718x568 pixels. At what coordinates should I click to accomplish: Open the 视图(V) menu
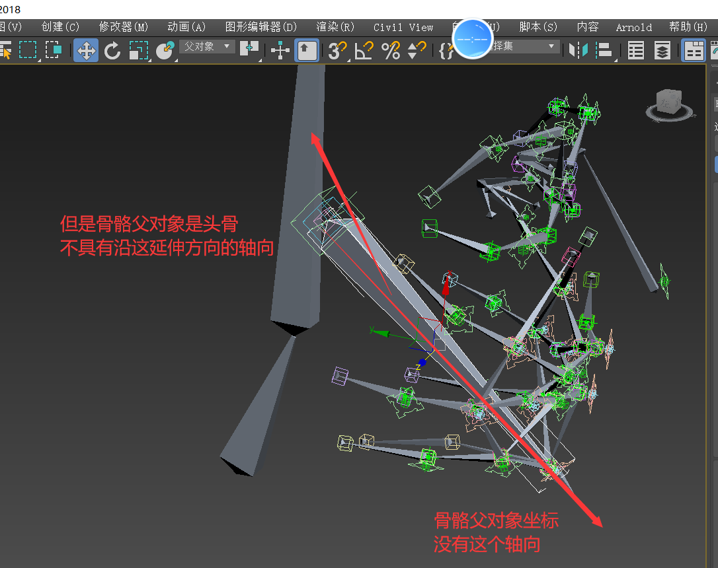pos(10,27)
